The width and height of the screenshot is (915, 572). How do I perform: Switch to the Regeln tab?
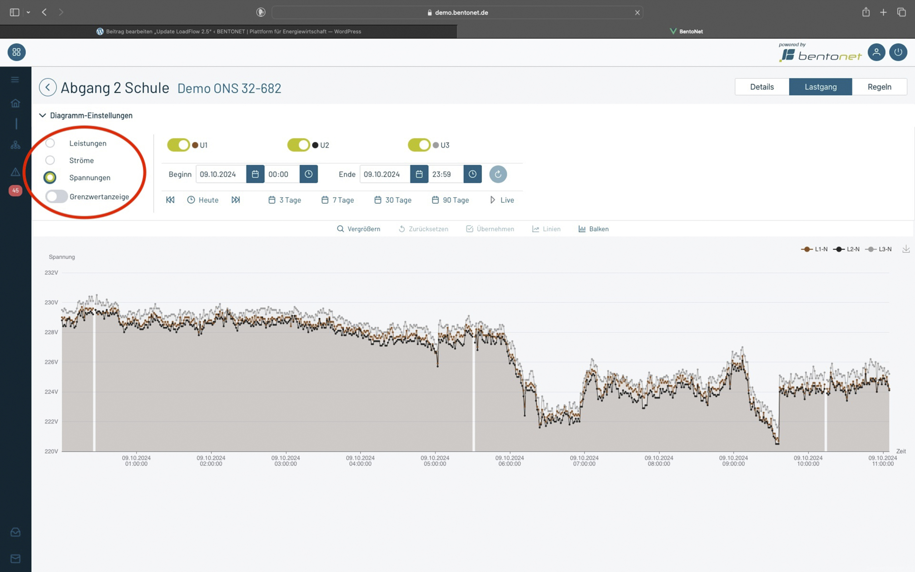[x=880, y=87]
